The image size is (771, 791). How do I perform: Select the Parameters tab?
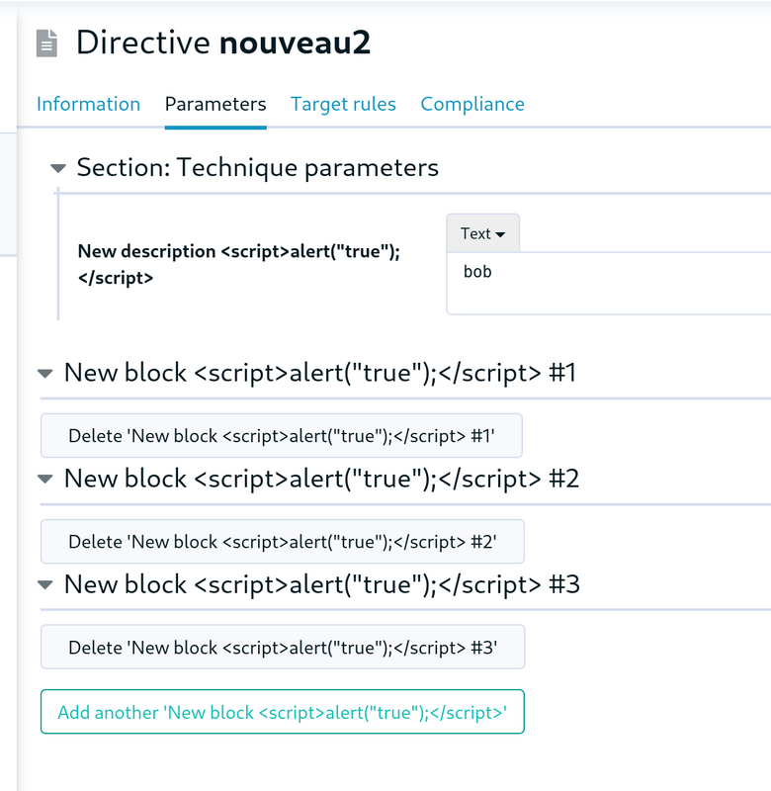[x=215, y=104]
